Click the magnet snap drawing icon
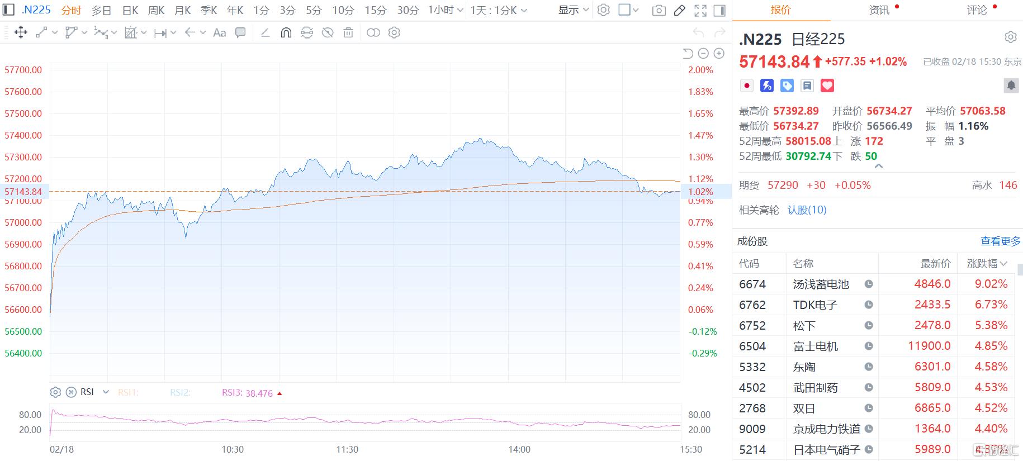The image size is (1023, 461). click(x=286, y=33)
